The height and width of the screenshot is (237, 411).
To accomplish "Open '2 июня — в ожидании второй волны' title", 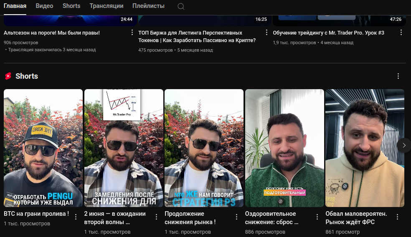I will click(115, 218).
